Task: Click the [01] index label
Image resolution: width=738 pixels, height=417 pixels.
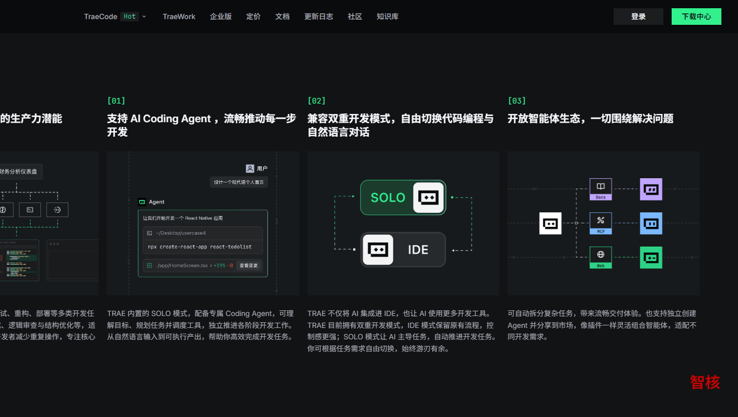Action: click(x=116, y=101)
